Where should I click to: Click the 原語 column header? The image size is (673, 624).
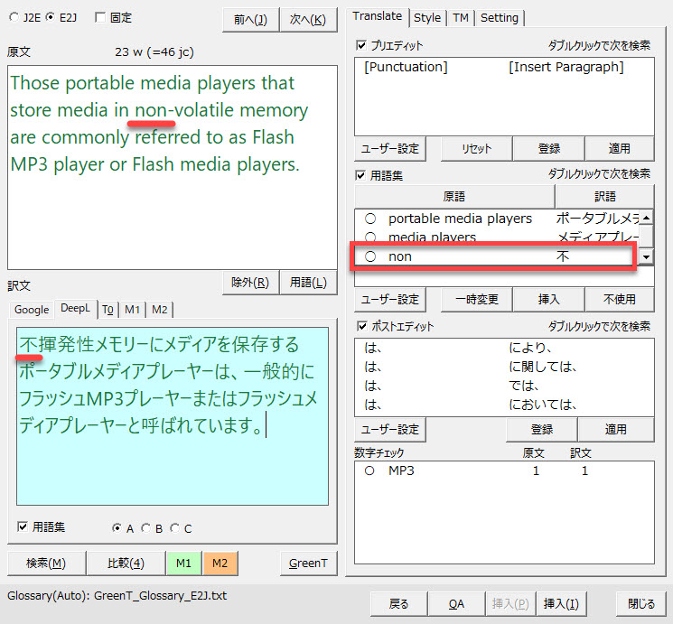tap(453, 196)
